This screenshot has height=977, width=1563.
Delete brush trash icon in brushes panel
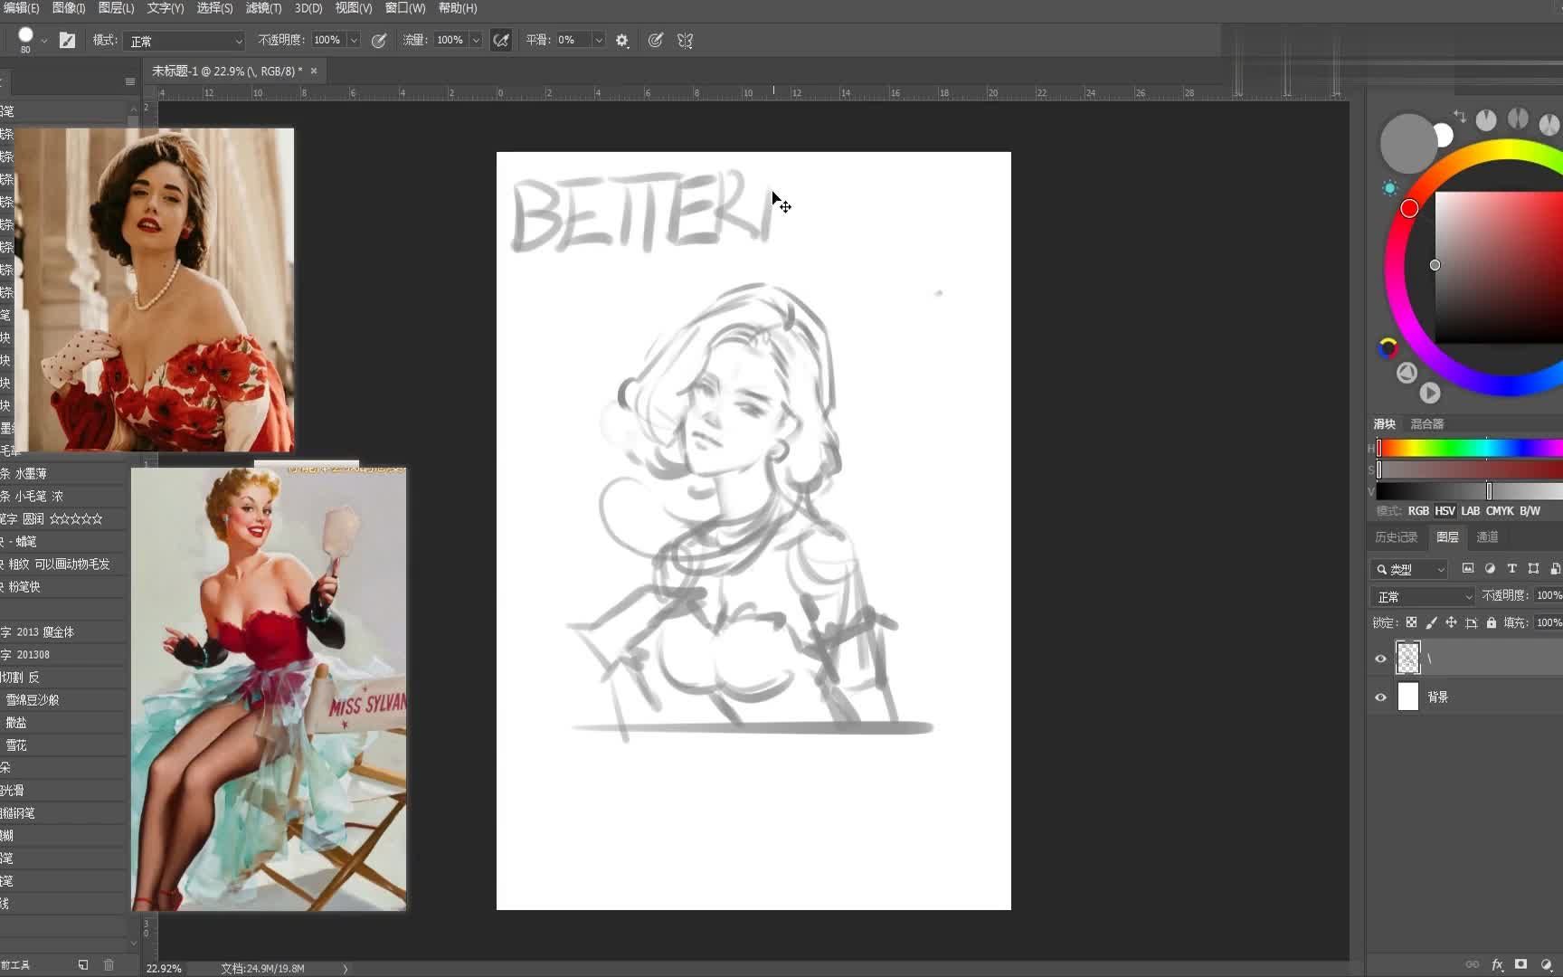(x=109, y=964)
